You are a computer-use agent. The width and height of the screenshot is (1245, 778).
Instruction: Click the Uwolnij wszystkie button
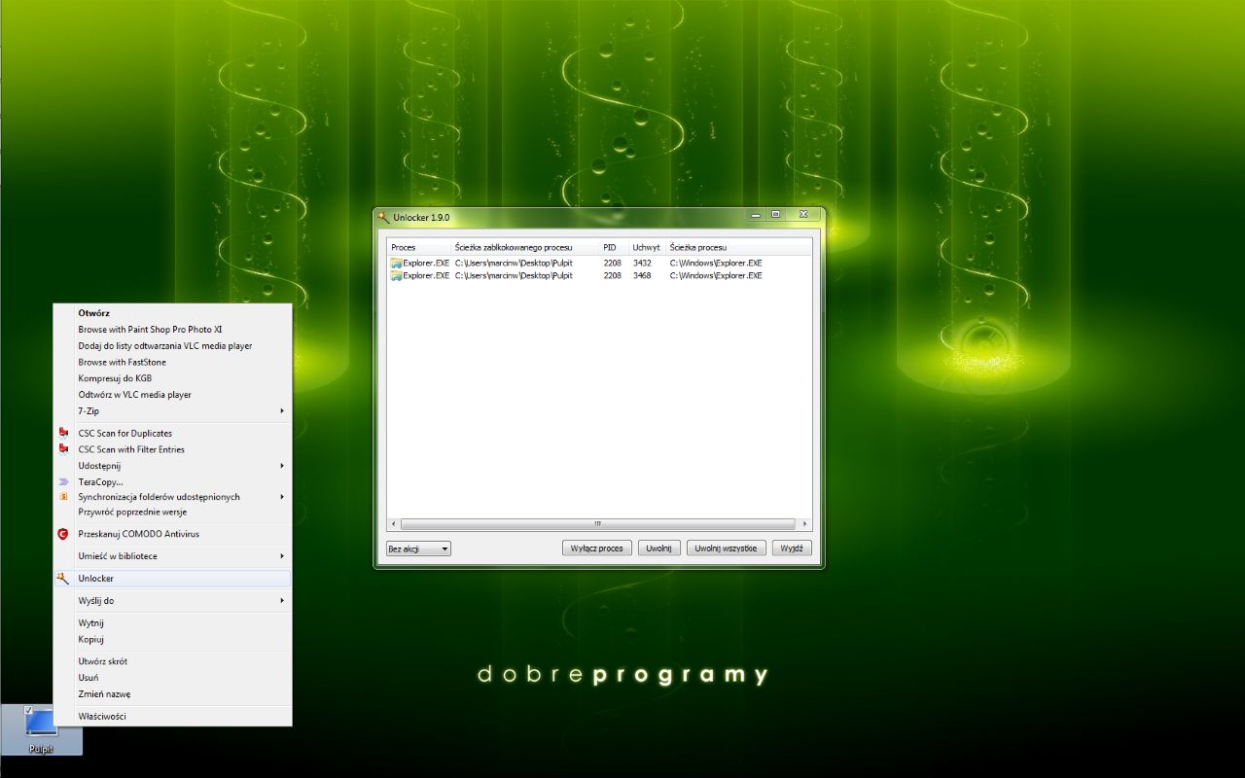[x=727, y=548]
